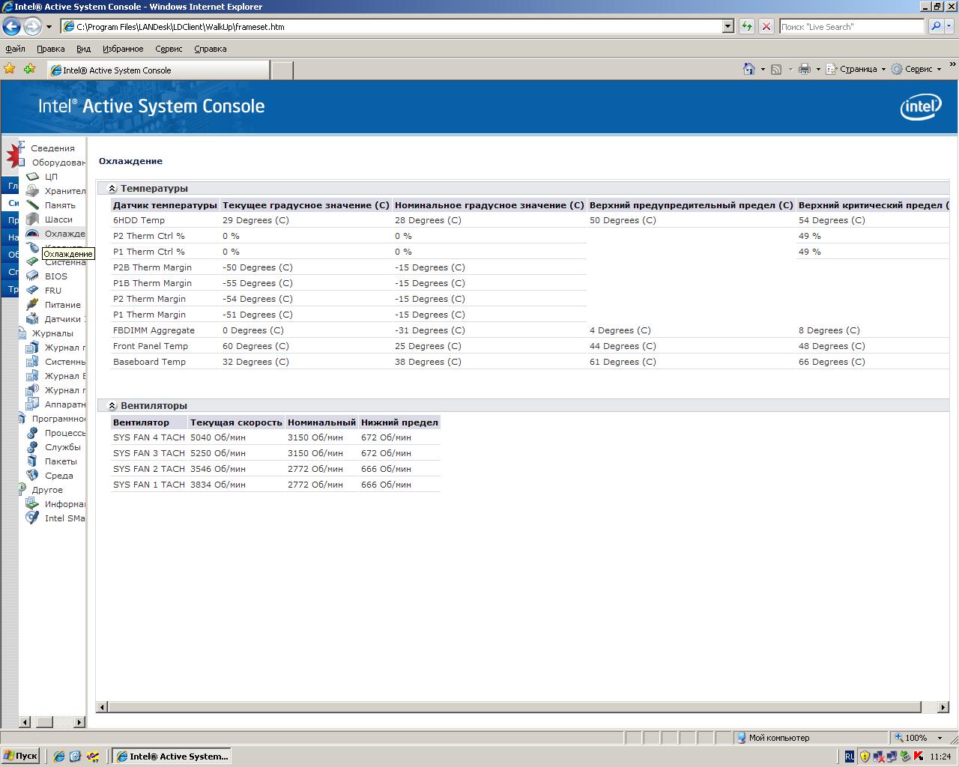Click the horizontal scrollbar right arrow

(943, 706)
